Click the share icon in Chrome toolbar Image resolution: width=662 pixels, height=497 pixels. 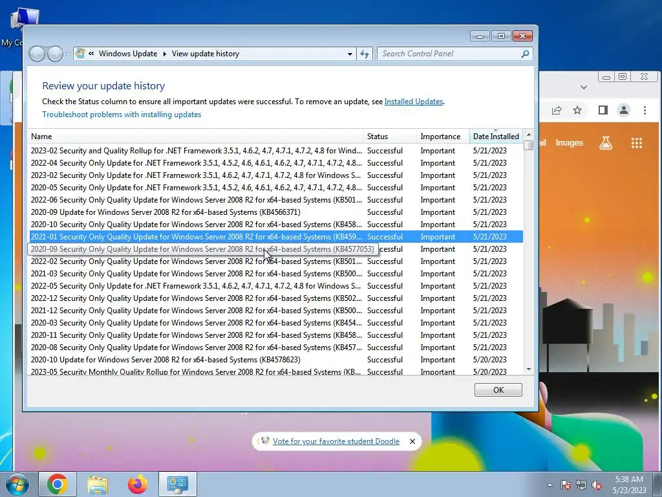(557, 111)
